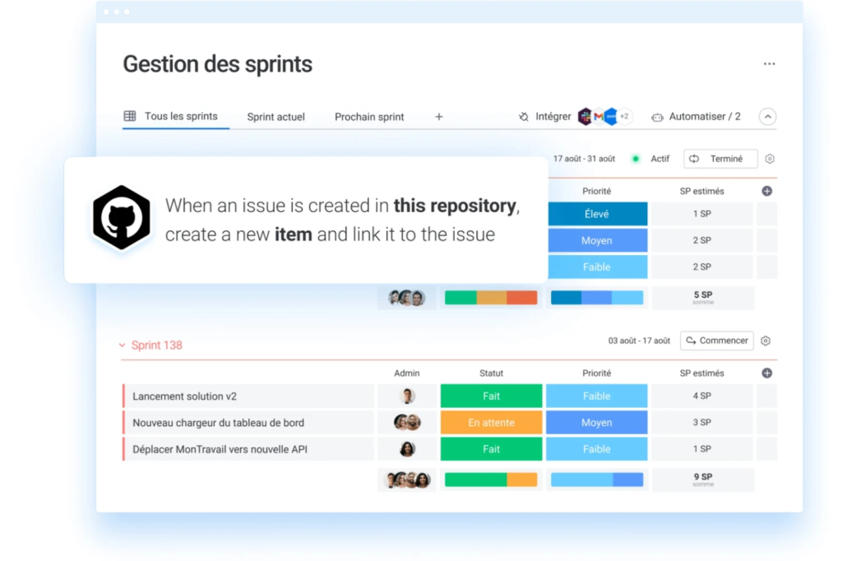Click the settings gear beside the Terminé button

(x=770, y=159)
